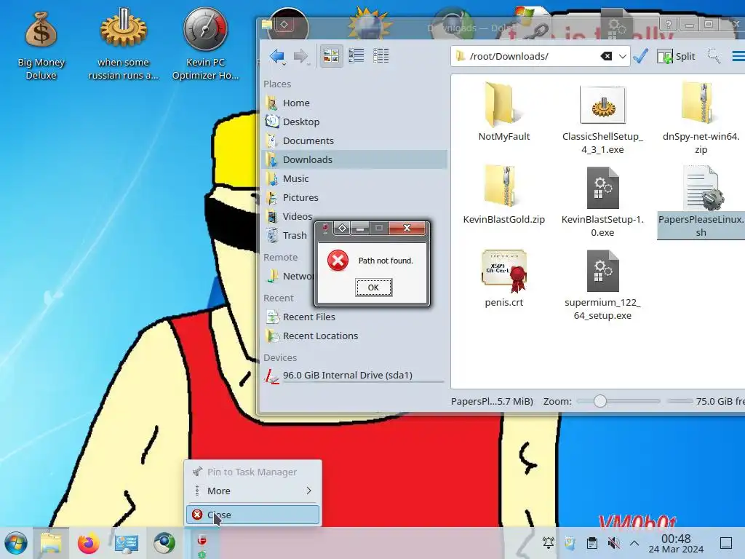
Task: Select KevinBlastSetup-1.0.exe file
Action: (x=602, y=202)
